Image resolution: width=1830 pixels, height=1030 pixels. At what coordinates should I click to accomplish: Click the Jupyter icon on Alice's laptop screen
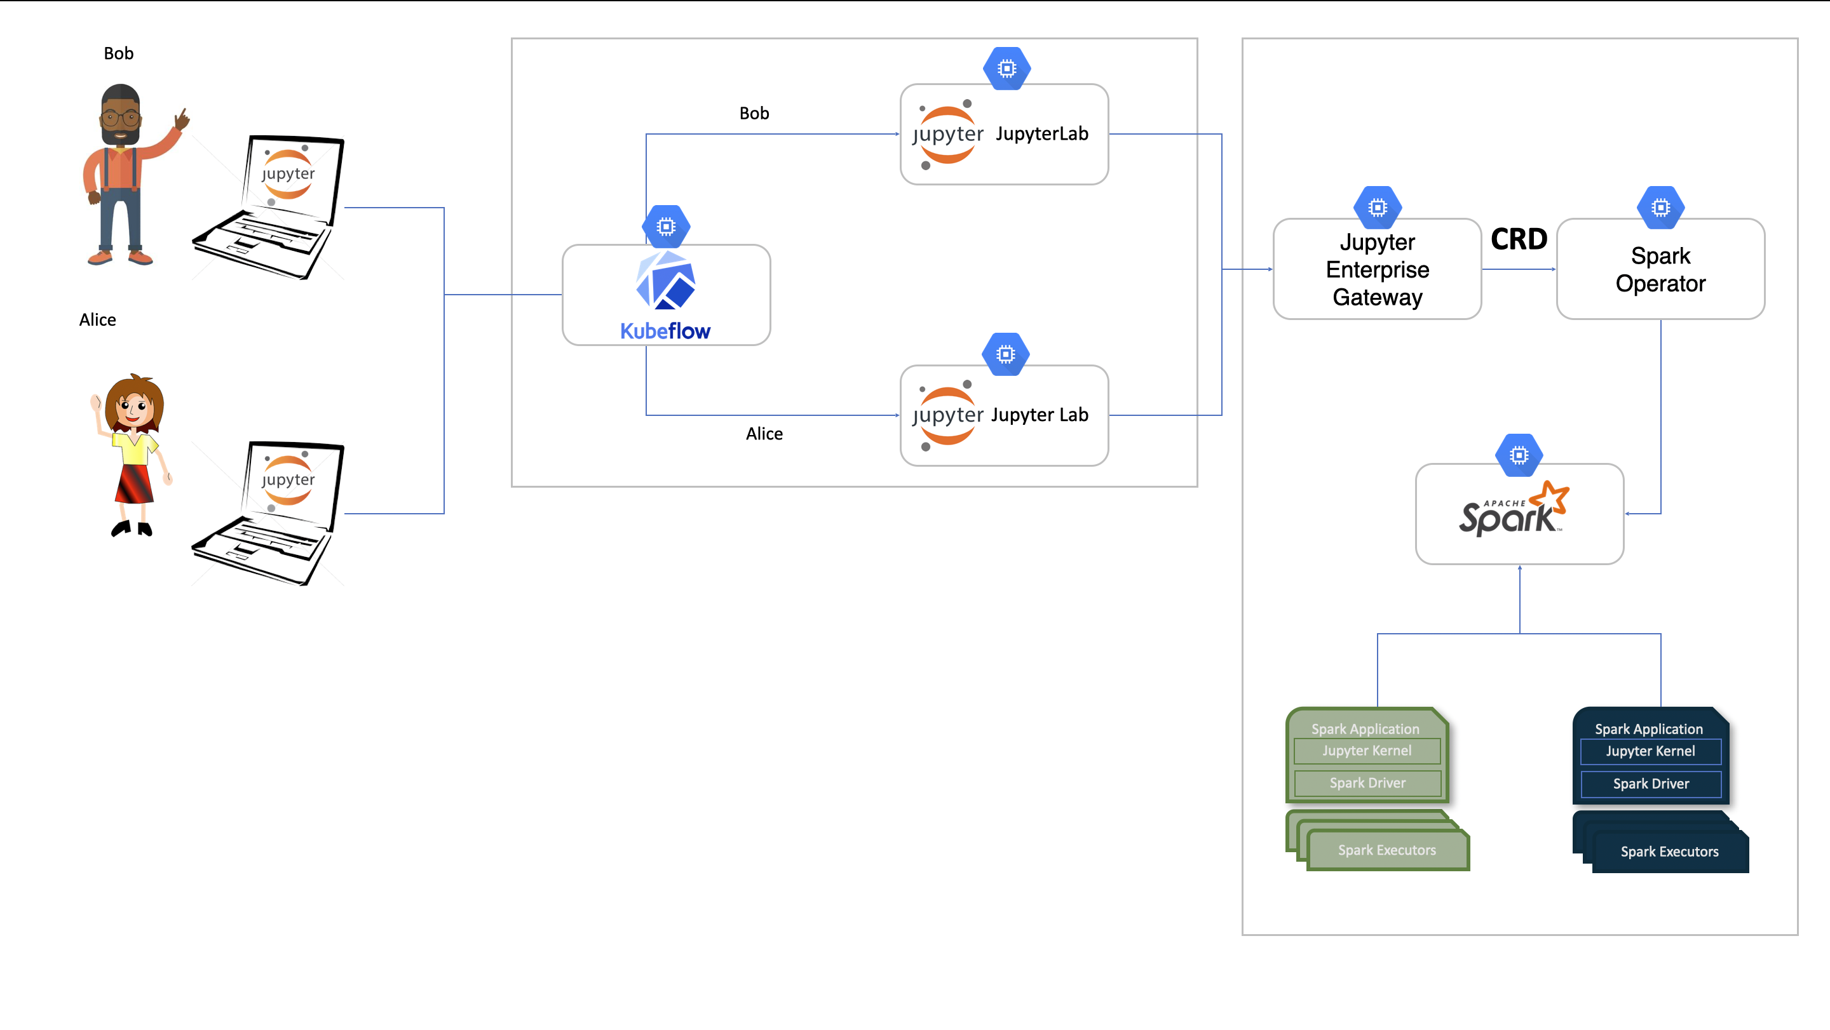pos(288,480)
